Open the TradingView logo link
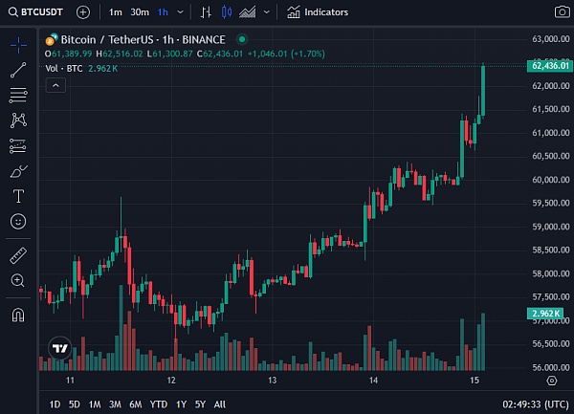Image resolution: width=574 pixels, height=414 pixels. (x=60, y=348)
